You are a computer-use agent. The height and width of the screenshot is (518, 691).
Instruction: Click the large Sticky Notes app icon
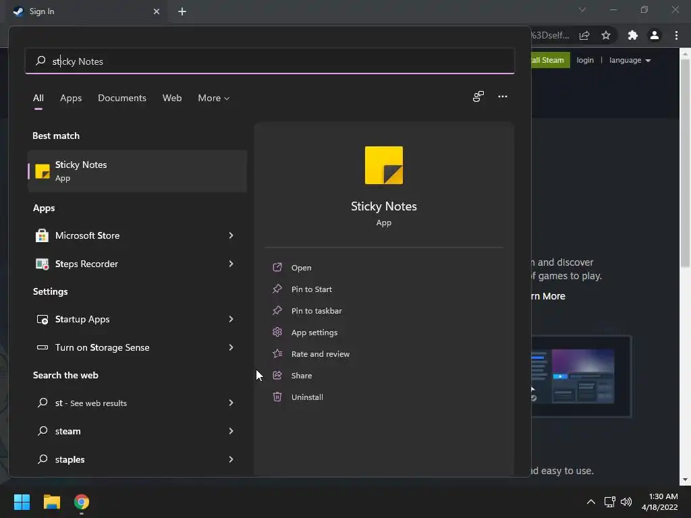[383, 165]
